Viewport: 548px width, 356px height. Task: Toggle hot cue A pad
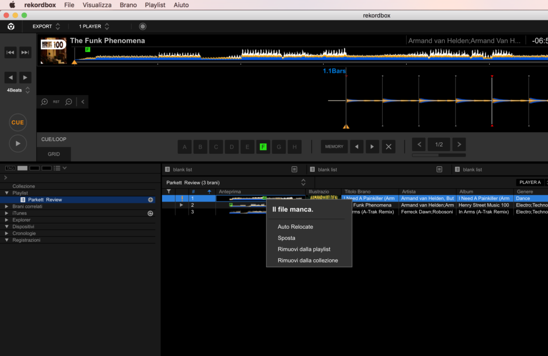185,147
